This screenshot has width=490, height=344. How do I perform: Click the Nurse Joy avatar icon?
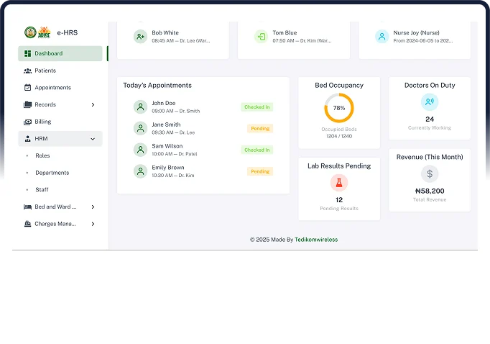coord(382,37)
